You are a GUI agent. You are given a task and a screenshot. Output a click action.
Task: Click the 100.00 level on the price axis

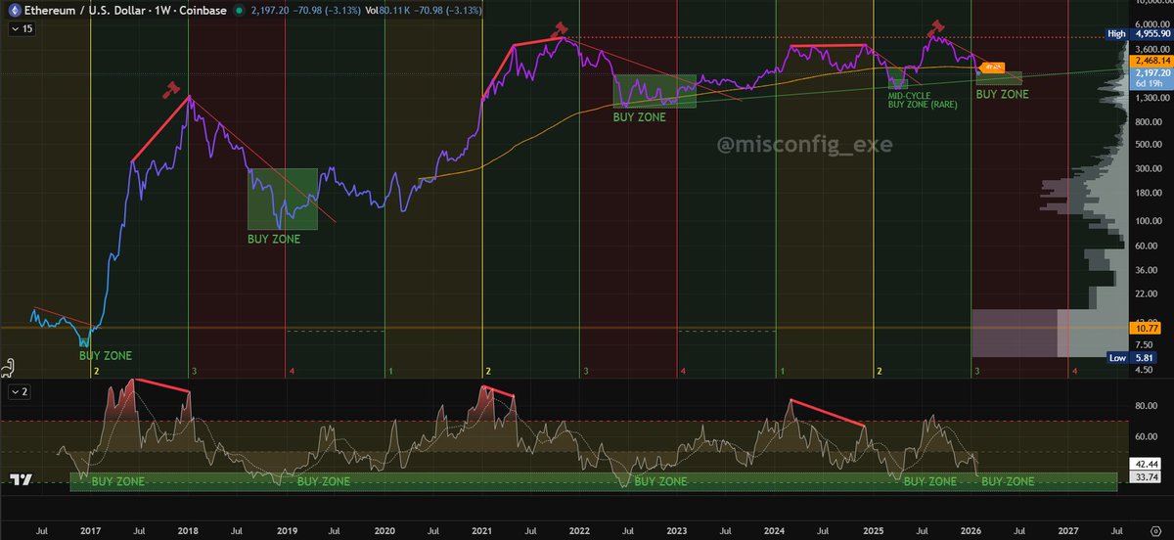tap(1149, 220)
